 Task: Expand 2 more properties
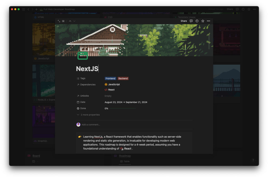88,115
